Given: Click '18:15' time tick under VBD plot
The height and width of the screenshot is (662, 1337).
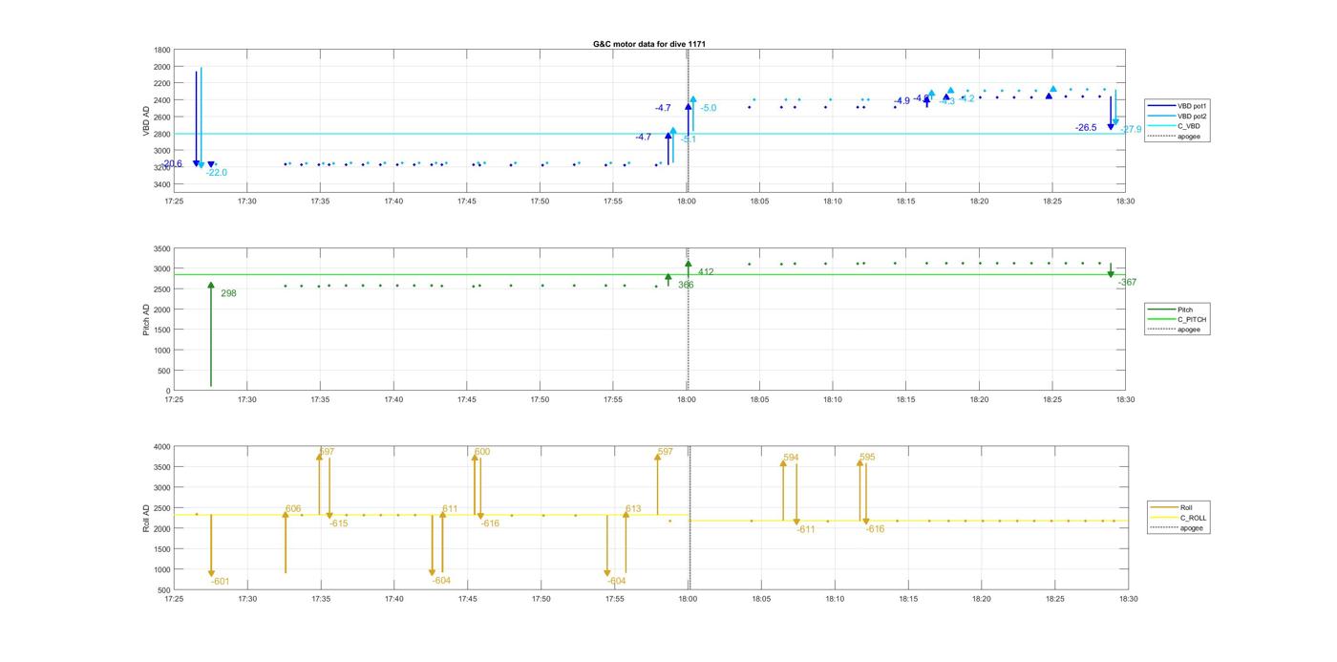Looking at the screenshot, I should tap(906, 202).
